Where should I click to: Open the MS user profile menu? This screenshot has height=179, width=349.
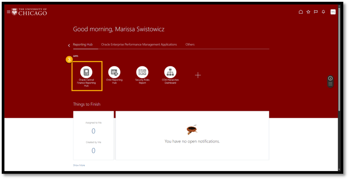click(333, 12)
